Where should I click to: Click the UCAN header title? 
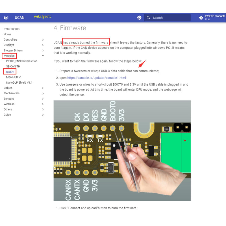pos(19,18)
